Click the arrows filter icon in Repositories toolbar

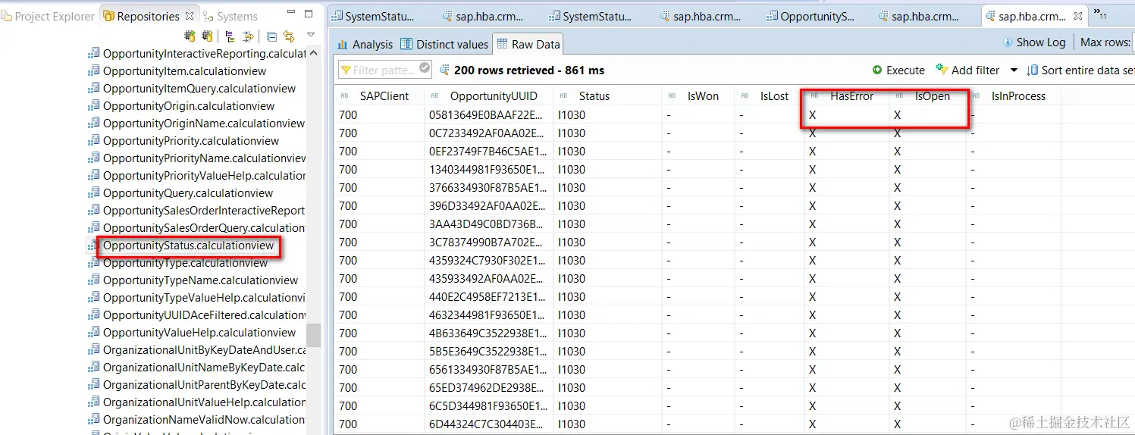248,36
